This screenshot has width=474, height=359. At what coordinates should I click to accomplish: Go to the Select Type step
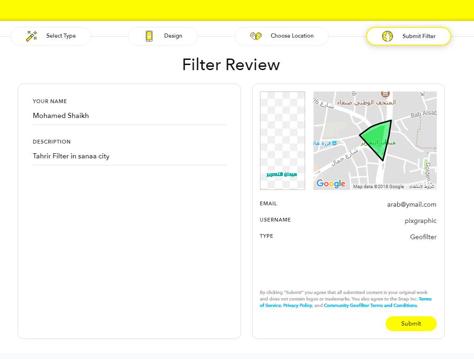[x=51, y=36]
